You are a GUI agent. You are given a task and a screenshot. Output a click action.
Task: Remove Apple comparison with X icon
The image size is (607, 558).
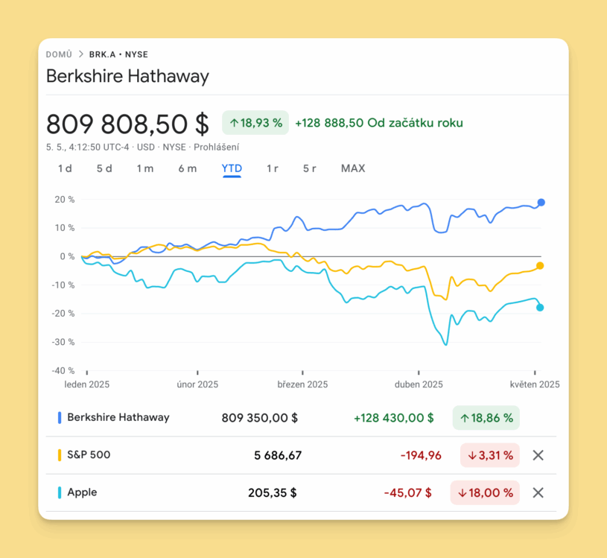(x=538, y=492)
